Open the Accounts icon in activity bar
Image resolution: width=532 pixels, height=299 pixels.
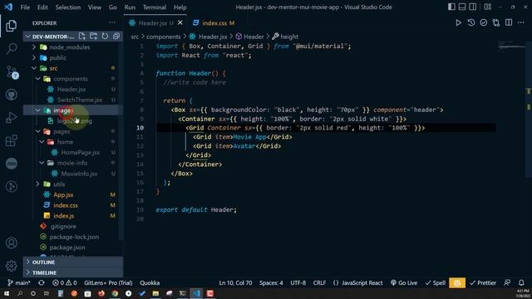pyautogui.click(x=11, y=243)
